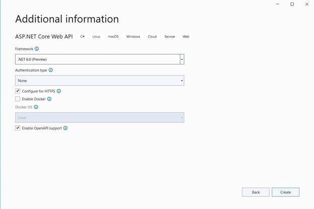Open info icon next to Docker OS
The image size is (314, 209).
coord(36,107)
